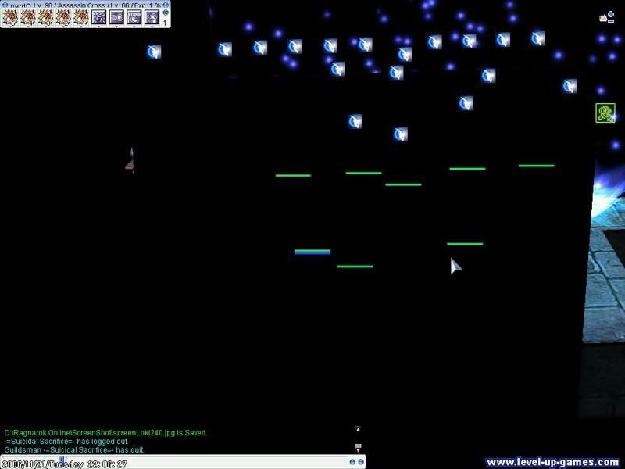Screen dimensions: 625x469
Task: Zoom in the minimap with plus button
Action: tap(610, 13)
